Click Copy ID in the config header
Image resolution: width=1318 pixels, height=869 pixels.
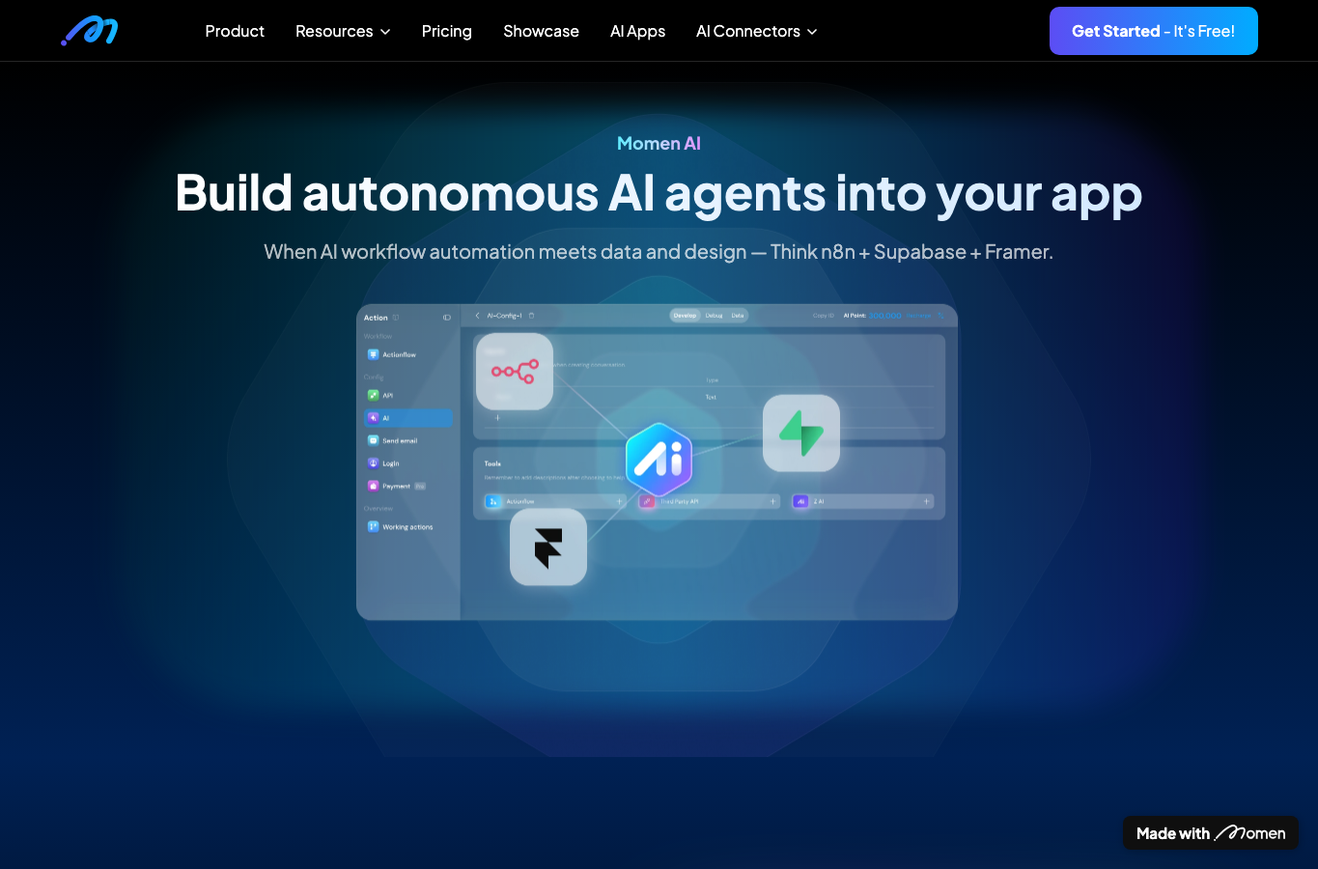coord(824,316)
